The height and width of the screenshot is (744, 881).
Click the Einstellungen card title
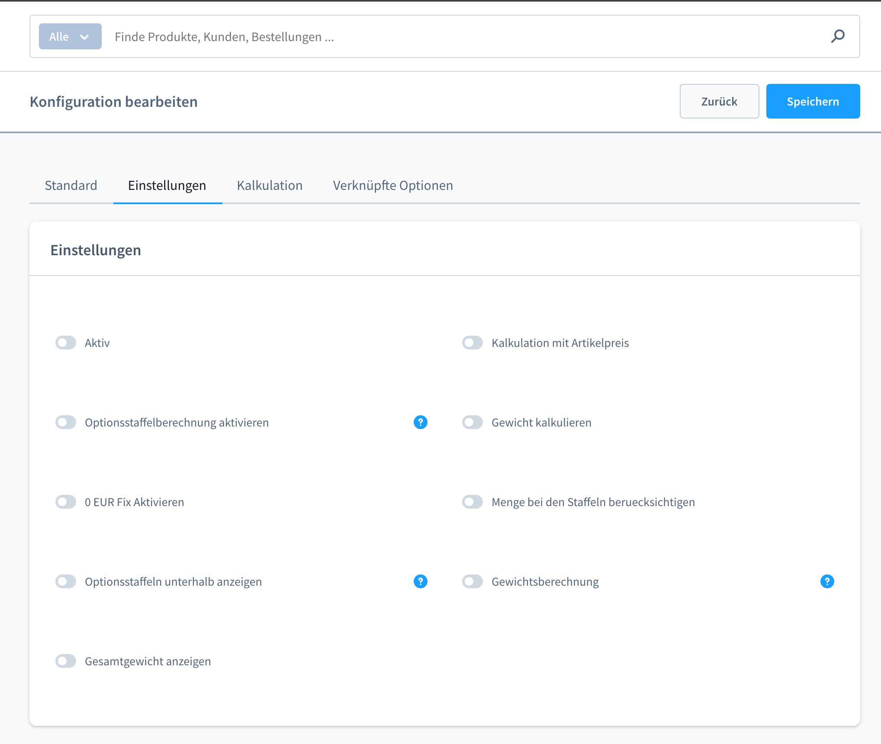coord(96,250)
